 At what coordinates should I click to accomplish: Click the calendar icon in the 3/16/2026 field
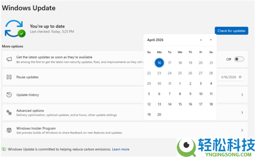point(240,77)
